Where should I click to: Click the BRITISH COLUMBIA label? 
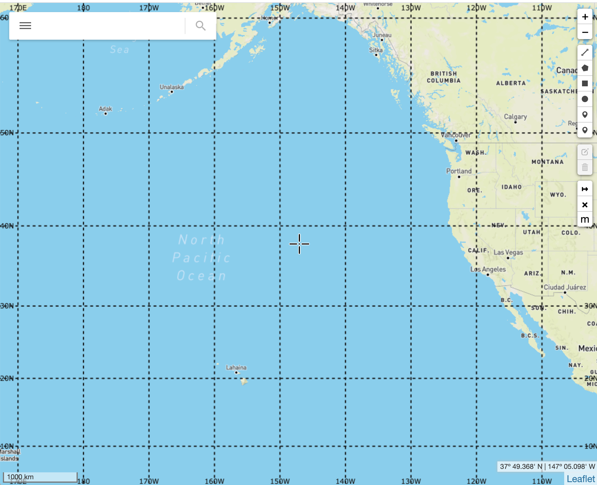[x=444, y=77]
